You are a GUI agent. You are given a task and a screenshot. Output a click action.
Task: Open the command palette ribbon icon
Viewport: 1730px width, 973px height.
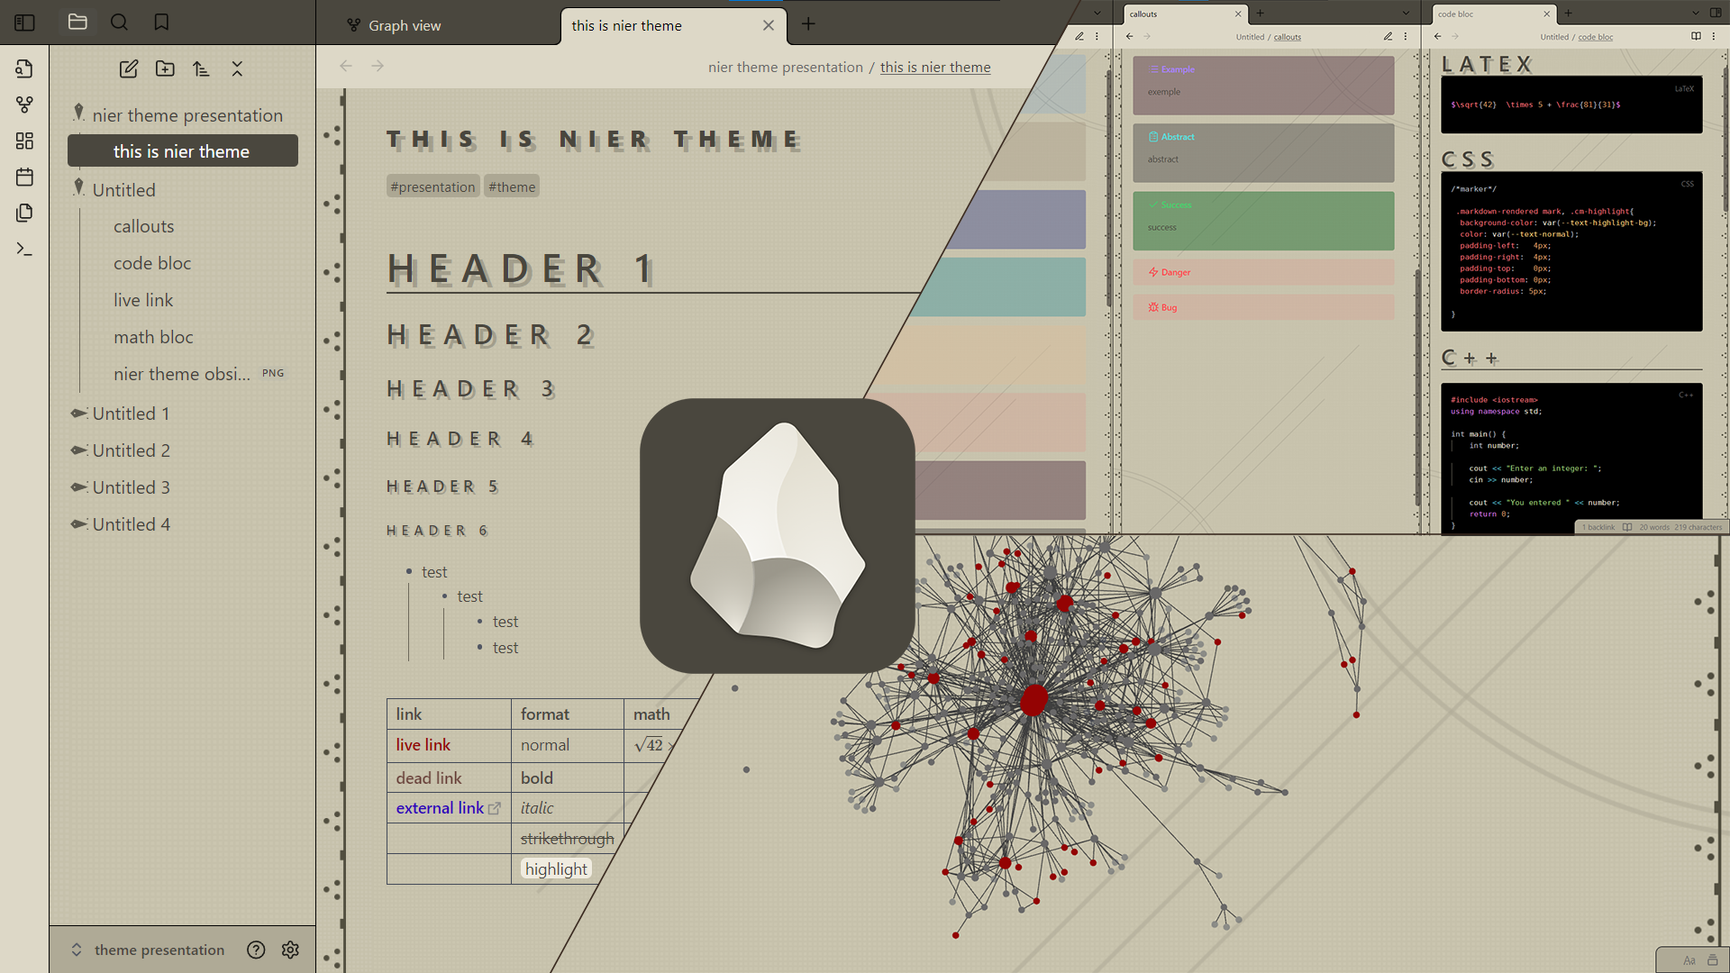click(x=24, y=249)
